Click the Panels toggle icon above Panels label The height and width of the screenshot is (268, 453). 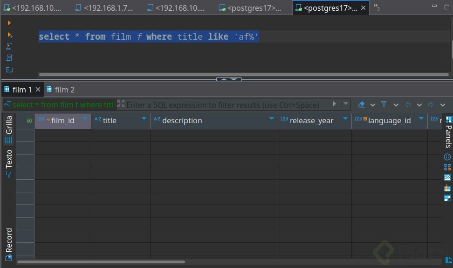(x=449, y=120)
